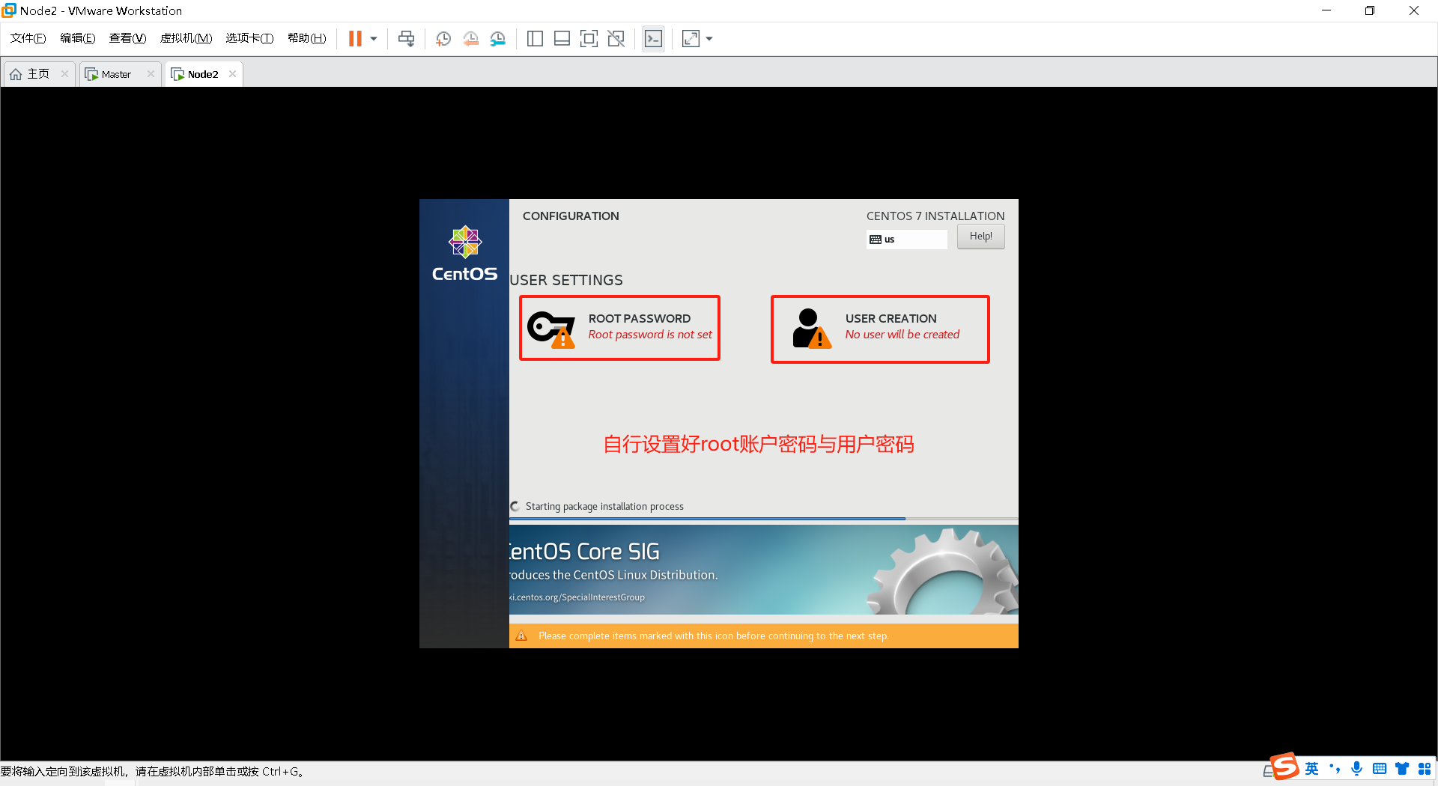Click the stretch guest display icon
Screen dimensions: 1438x786
click(x=691, y=39)
